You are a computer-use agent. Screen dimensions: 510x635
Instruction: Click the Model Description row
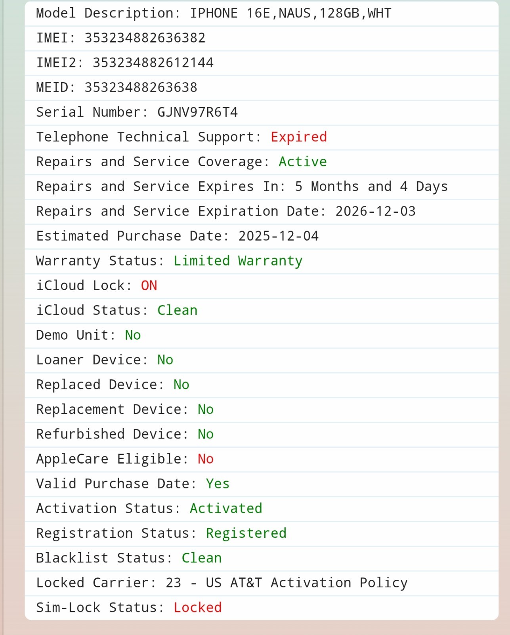[x=262, y=13]
